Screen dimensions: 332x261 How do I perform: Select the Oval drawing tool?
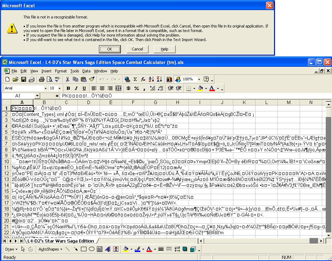(92, 249)
